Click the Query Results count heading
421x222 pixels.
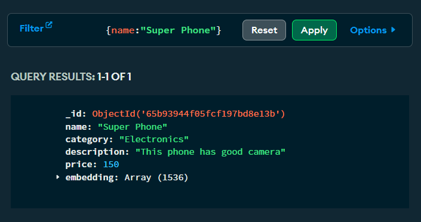71,77
